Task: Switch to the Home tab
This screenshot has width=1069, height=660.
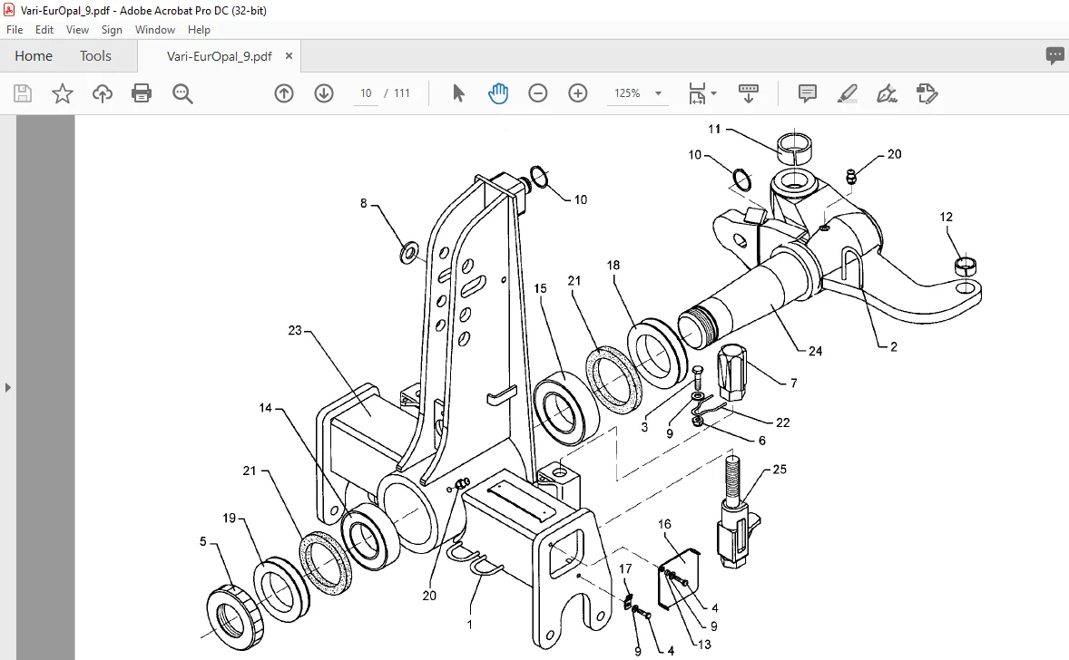Action: tap(34, 56)
